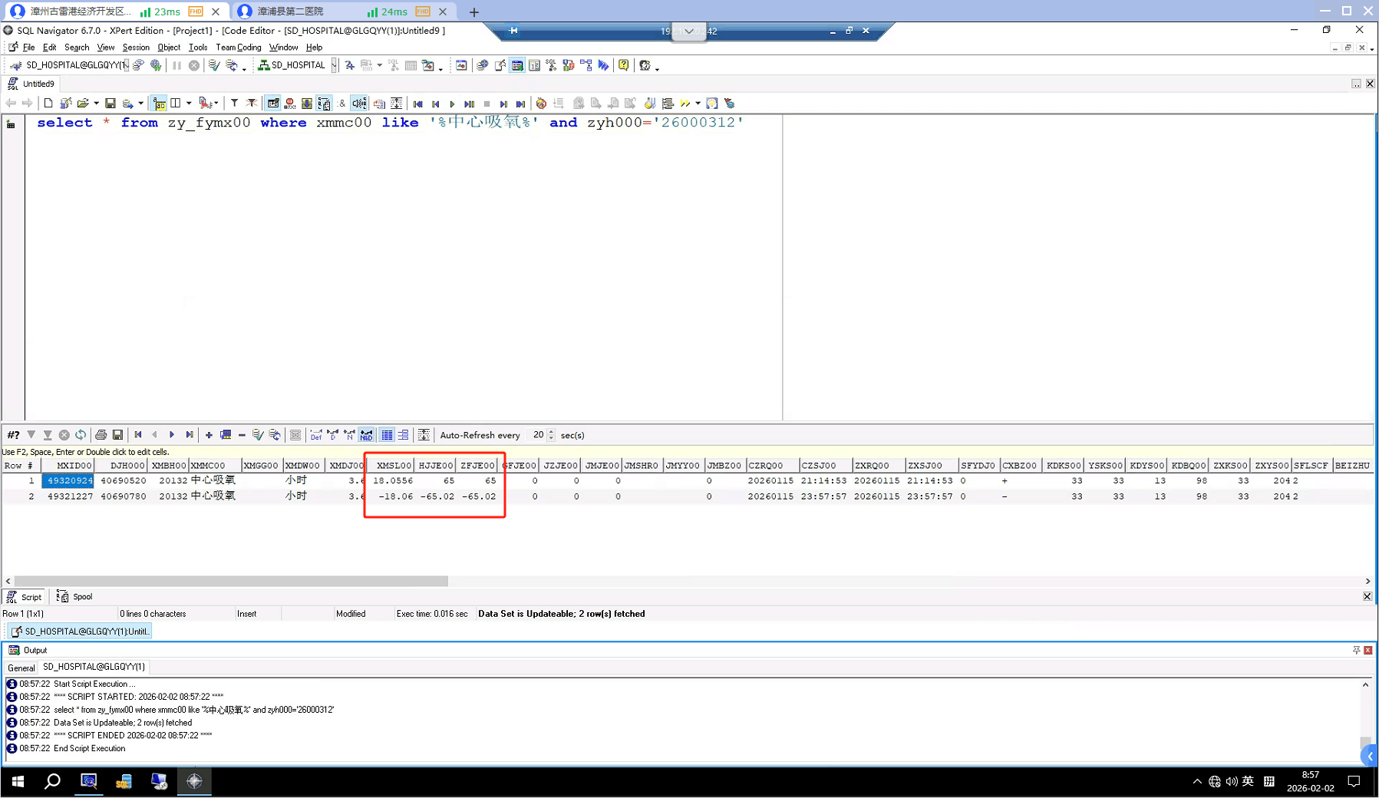Expand the SD_HOSPITAL schema dropdown

[334, 65]
